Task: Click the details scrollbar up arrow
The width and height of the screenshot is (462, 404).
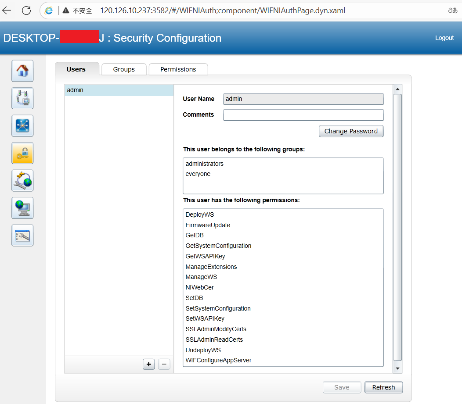Action: (397, 89)
